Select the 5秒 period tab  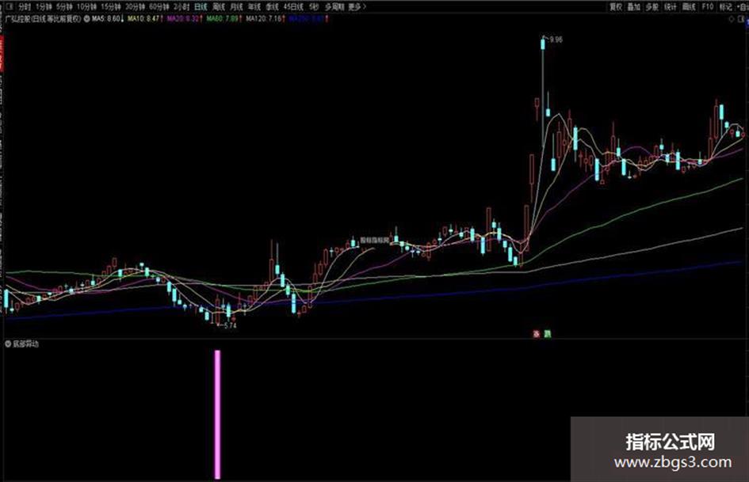click(x=314, y=6)
